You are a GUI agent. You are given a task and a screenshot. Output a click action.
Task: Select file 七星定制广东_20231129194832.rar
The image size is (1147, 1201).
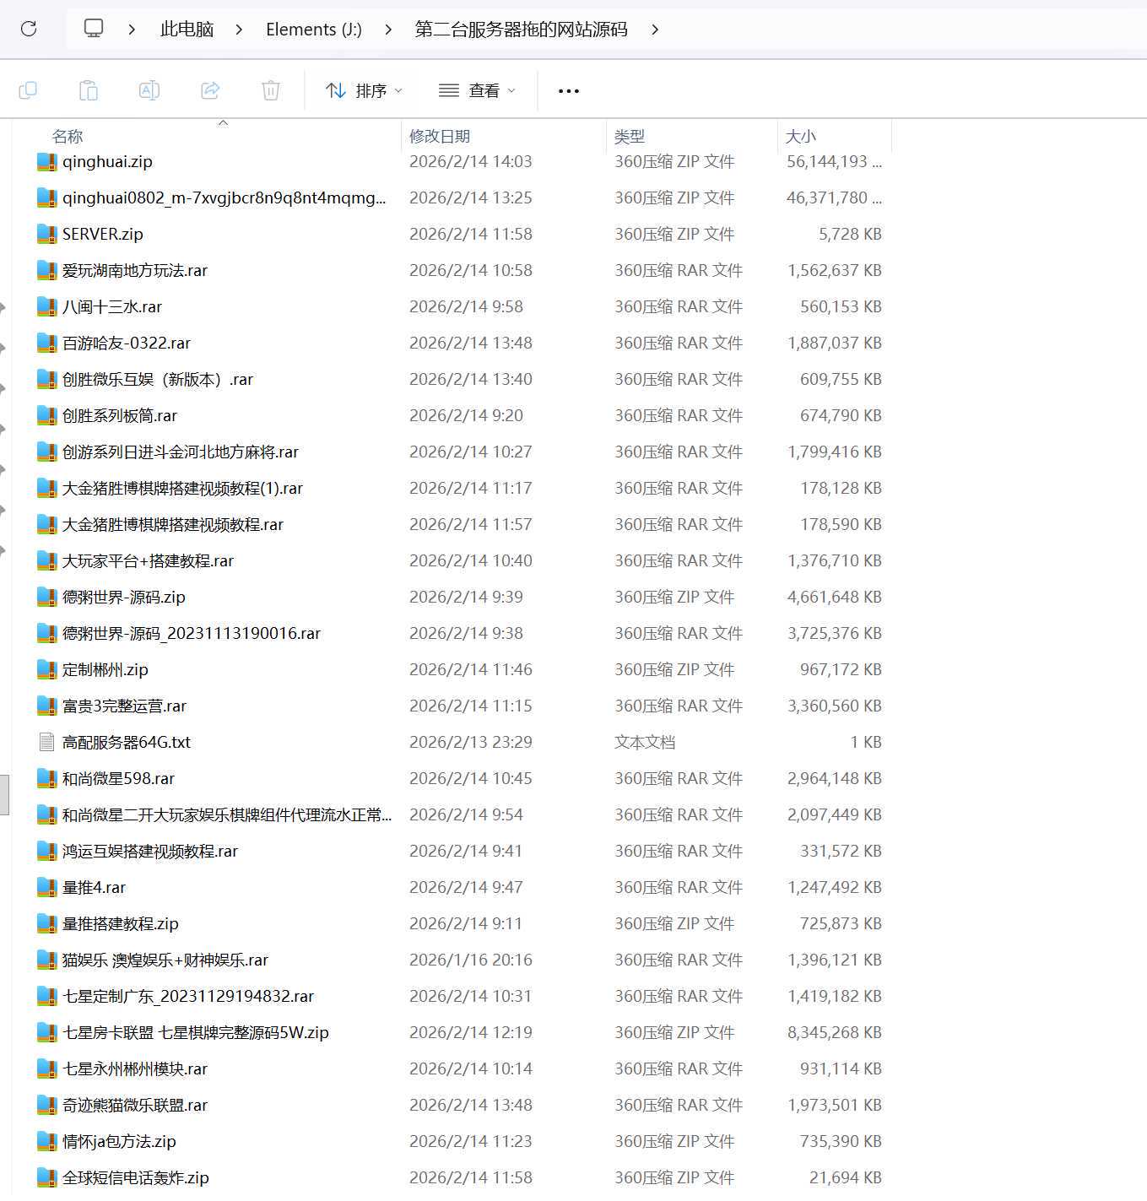pyautogui.click(x=188, y=997)
